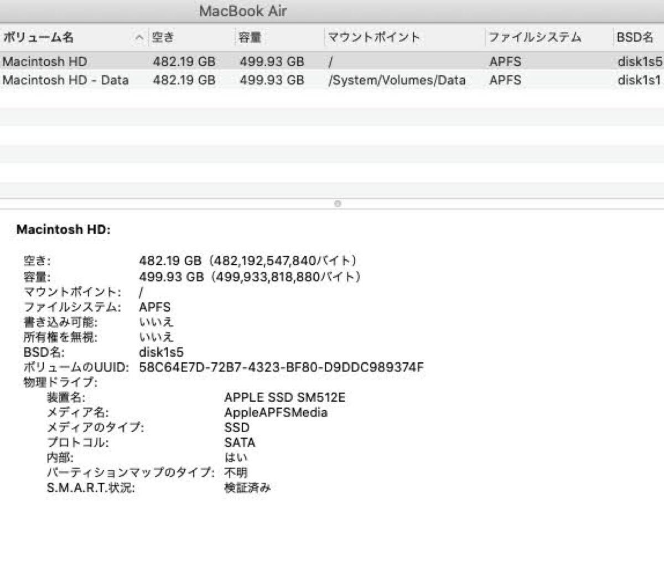Click media name AppleAPFSMedia

click(x=276, y=413)
